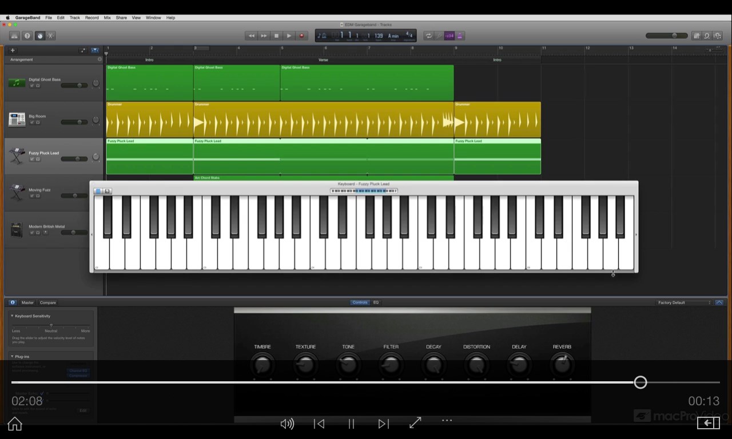Switch to the EQ tab
The image size is (732, 439).
(x=376, y=302)
